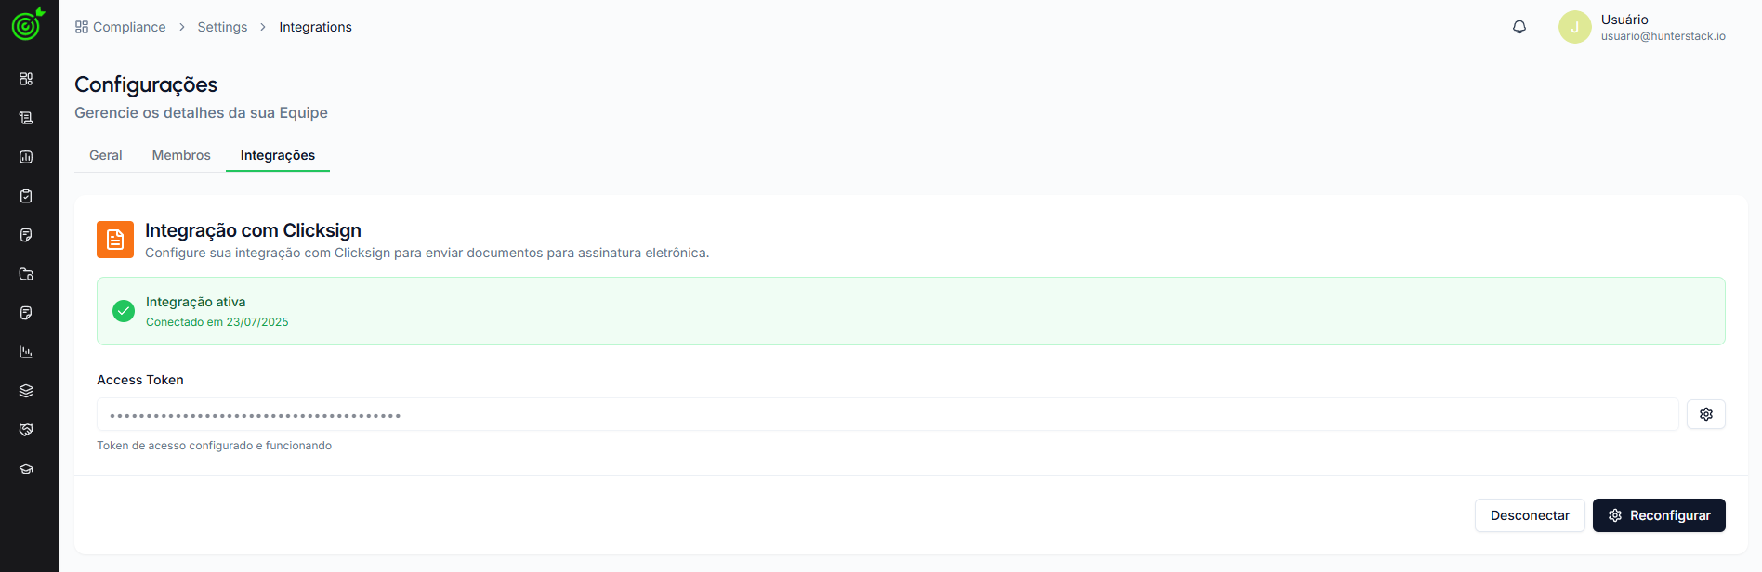Switch to the Membros tab
Image resolution: width=1762 pixels, height=572 pixels.
(x=181, y=155)
